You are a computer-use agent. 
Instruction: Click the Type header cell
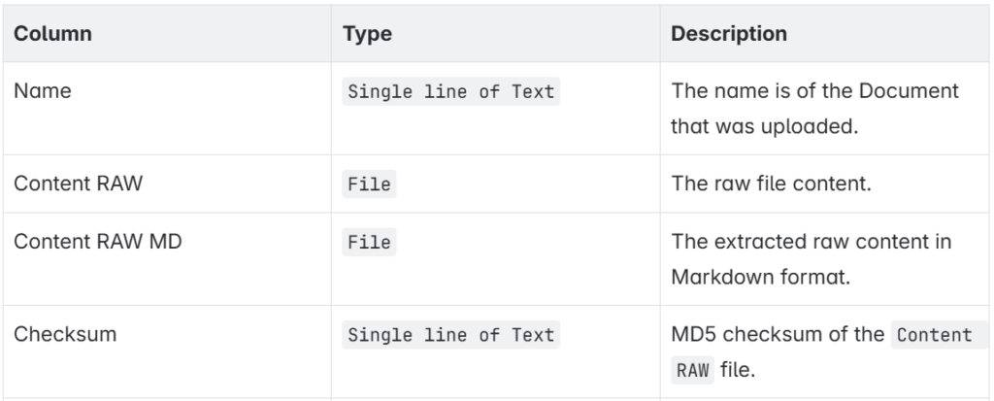click(x=496, y=34)
